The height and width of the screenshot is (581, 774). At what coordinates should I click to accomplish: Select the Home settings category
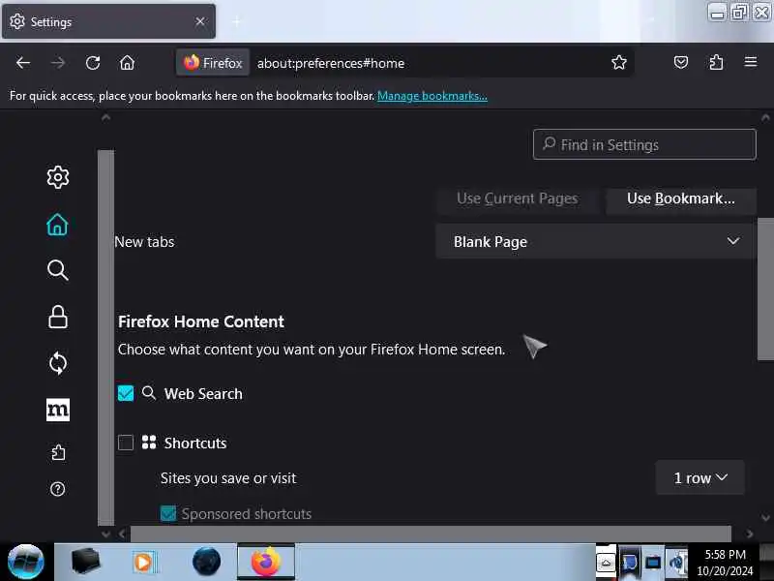pos(57,225)
